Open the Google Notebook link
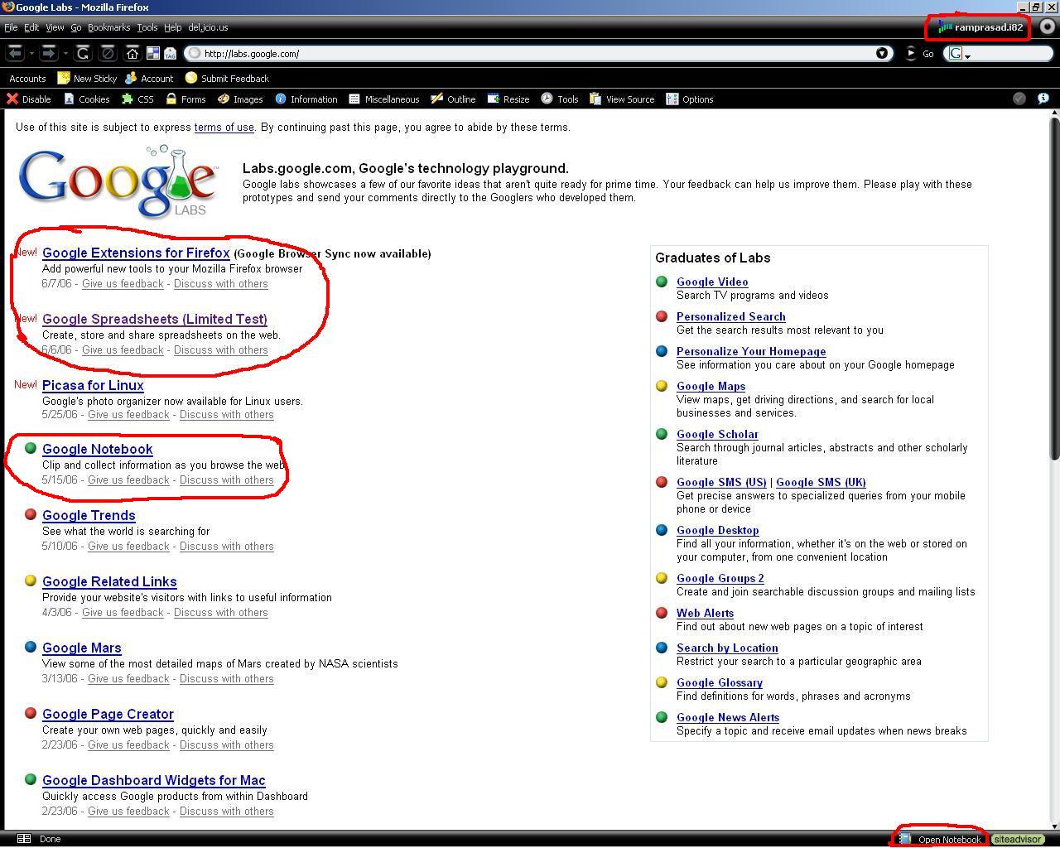This screenshot has width=1060, height=848. tap(98, 449)
